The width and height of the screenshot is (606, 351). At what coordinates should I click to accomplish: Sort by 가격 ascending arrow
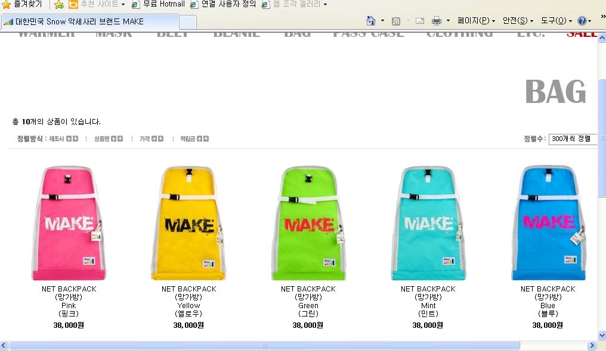point(154,139)
